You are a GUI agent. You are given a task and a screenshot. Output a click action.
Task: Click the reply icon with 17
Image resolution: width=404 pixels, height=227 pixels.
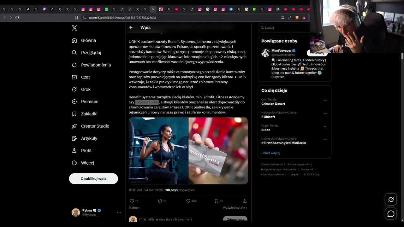pyautogui.click(x=132, y=201)
